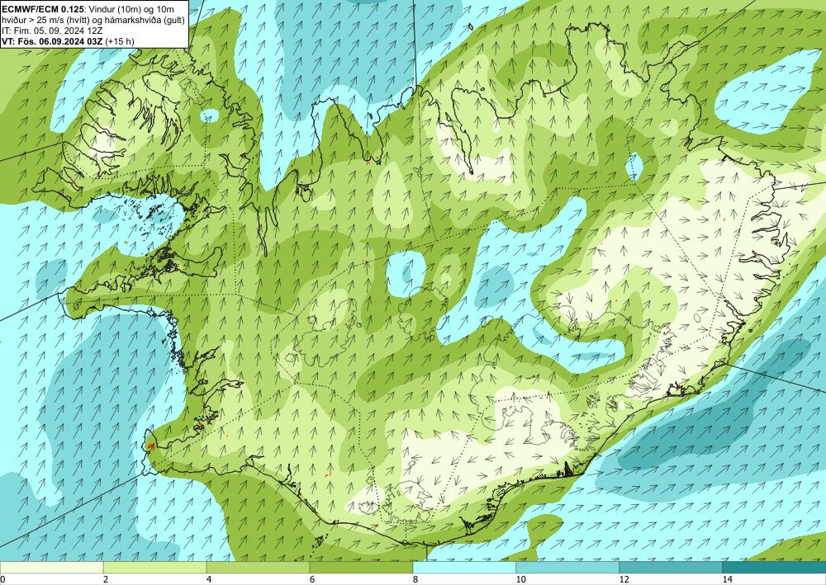This screenshot has width=826, height=585.
Task: Click the legend value label "12"
Action: point(624,579)
